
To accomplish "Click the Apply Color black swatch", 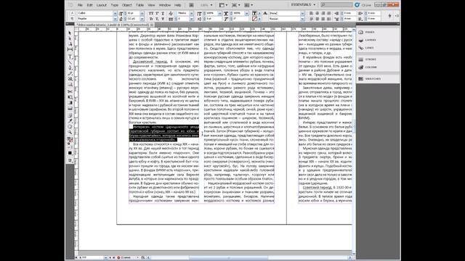I will pos(70,153).
